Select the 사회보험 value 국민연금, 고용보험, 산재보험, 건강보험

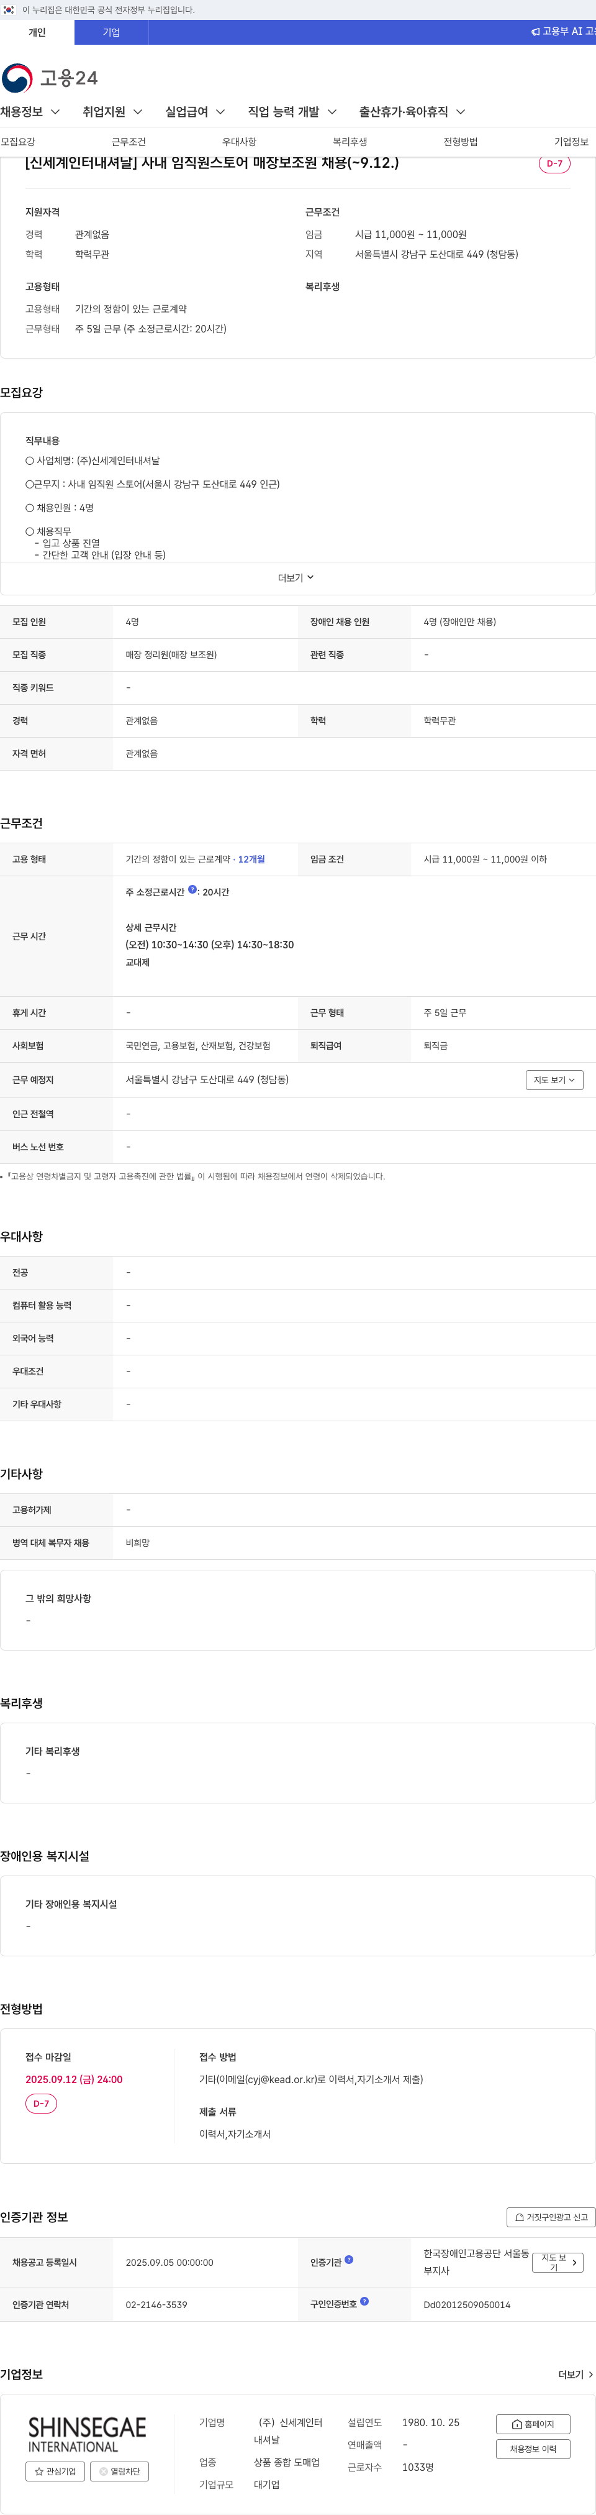click(x=198, y=1046)
